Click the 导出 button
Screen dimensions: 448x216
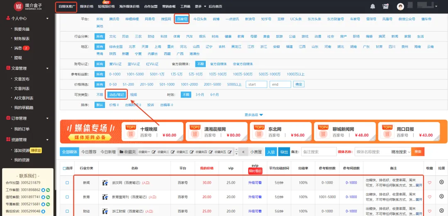[x=284, y=152]
